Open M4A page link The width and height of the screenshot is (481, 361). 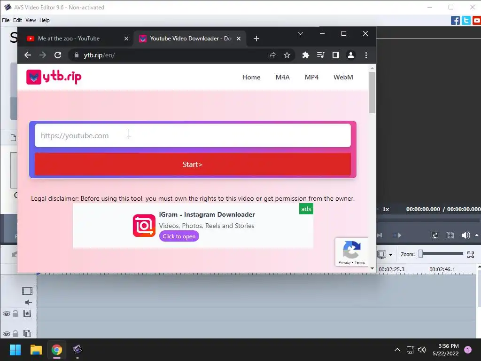click(x=282, y=77)
